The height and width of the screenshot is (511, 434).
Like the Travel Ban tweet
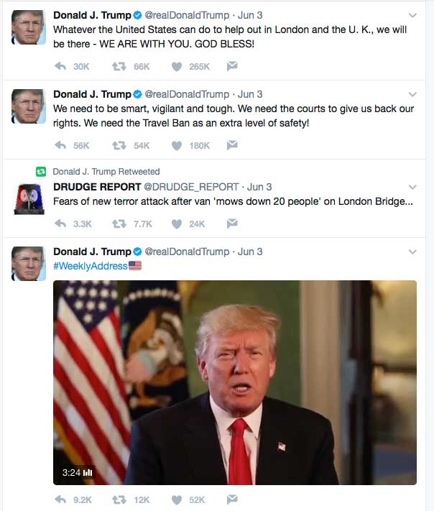[177, 145]
